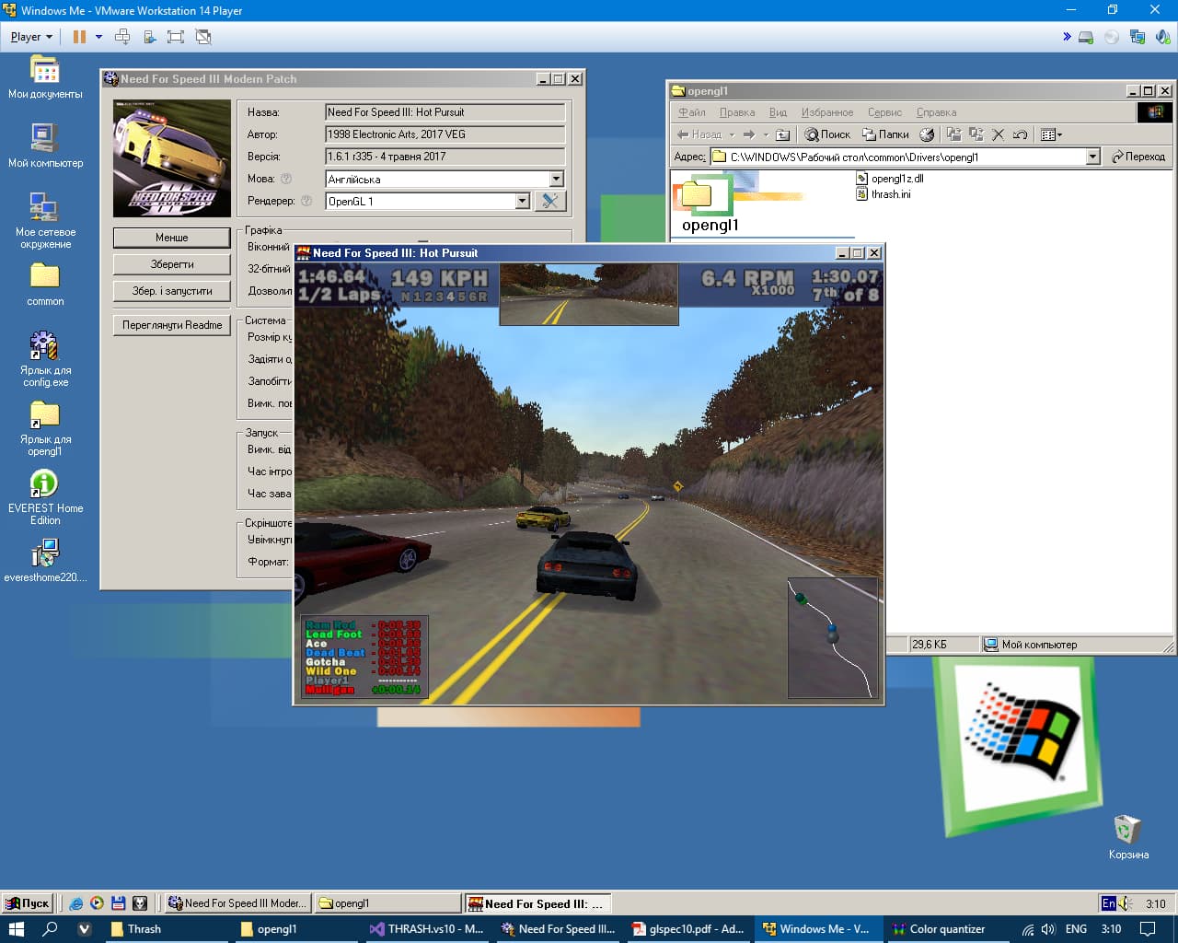This screenshot has height=943, width=1178.
Task: Open the History pane in Explorer toolbar
Action: pos(927,134)
